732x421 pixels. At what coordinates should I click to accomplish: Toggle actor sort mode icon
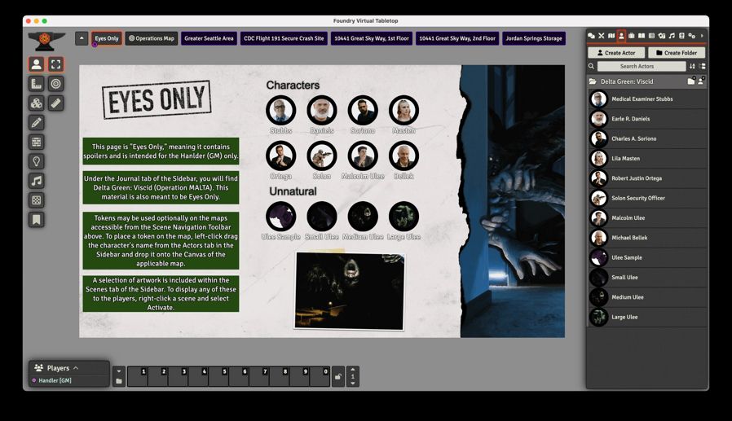692,66
